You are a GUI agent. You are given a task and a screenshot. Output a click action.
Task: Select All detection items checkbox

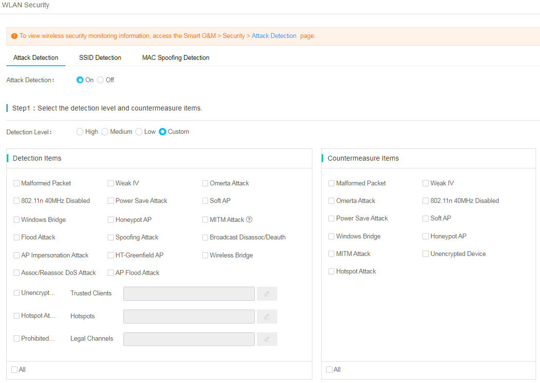pos(14,369)
